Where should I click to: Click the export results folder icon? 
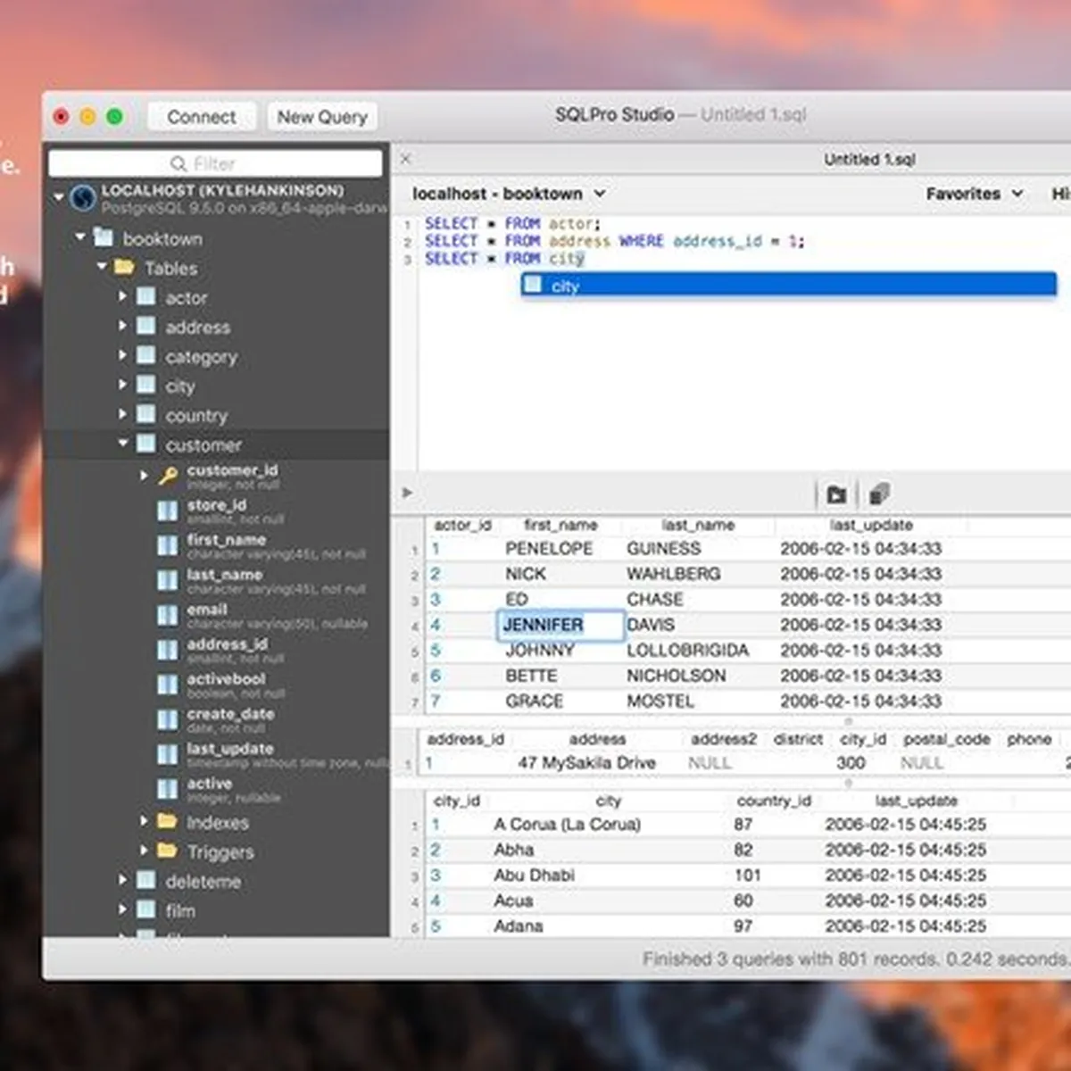coord(836,494)
